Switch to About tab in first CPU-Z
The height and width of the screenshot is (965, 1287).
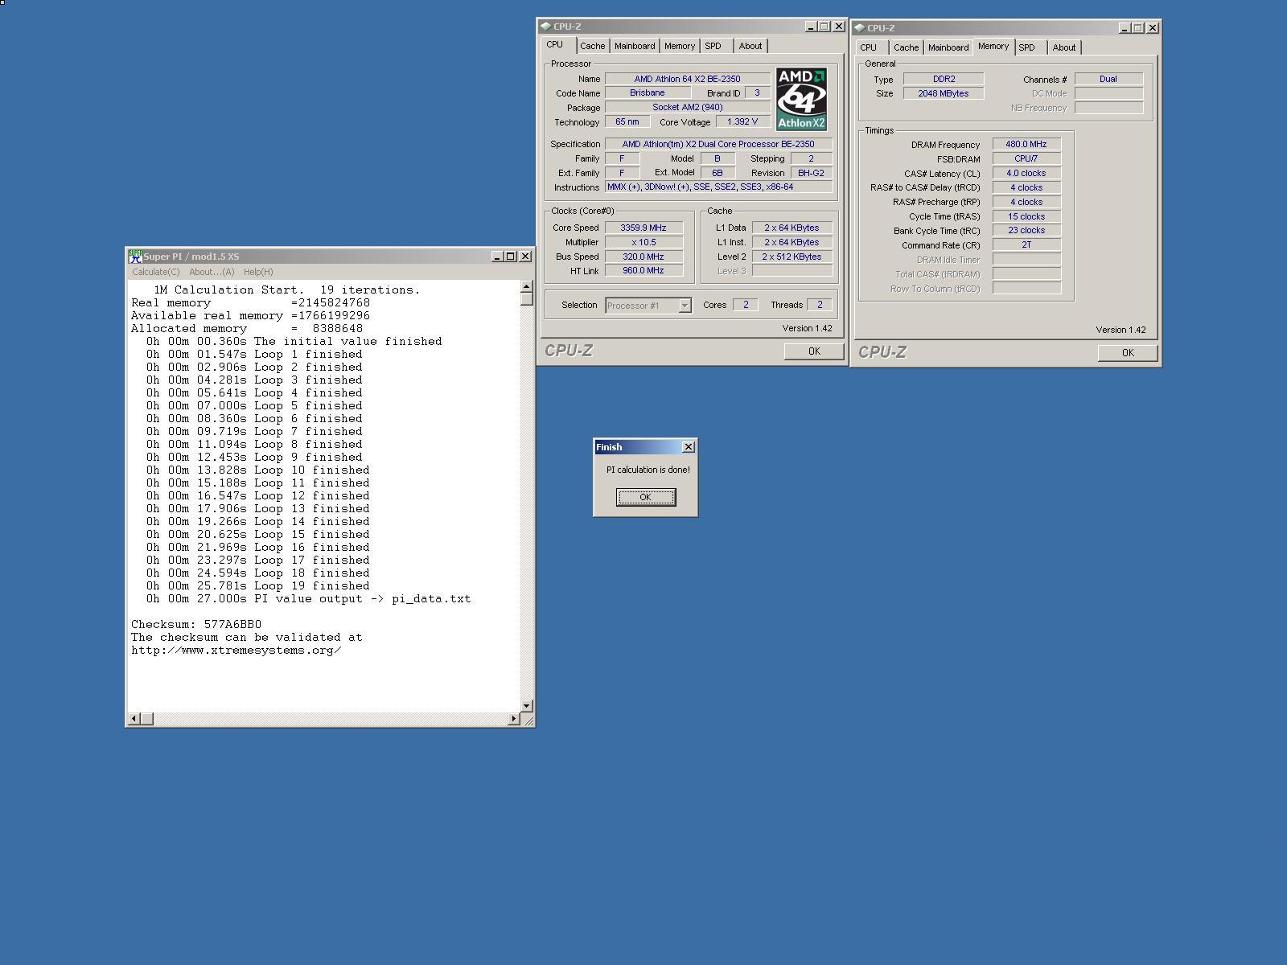coord(750,46)
